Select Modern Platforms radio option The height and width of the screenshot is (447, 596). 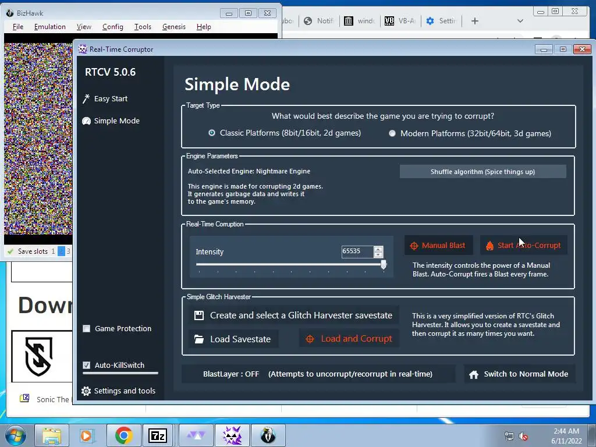[392, 133]
